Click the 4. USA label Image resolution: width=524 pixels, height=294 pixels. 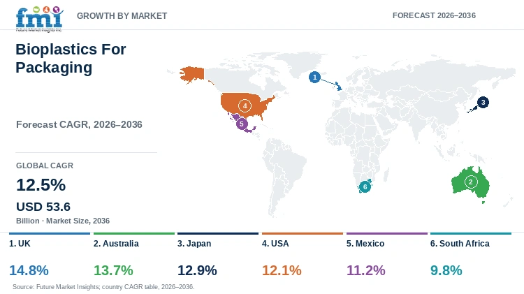tap(275, 244)
